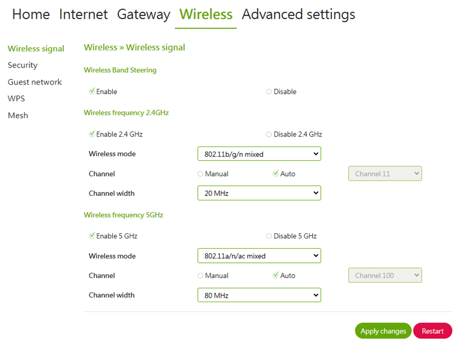Open Security in the sidebar
Viewport: 458px width, 352px height.
click(23, 65)
